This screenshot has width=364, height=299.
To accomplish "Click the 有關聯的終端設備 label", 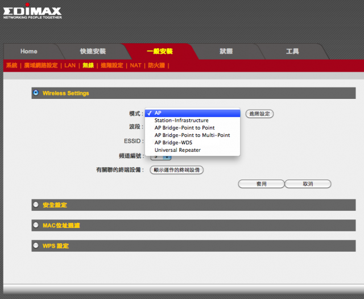I will click(x=120, y=170).
